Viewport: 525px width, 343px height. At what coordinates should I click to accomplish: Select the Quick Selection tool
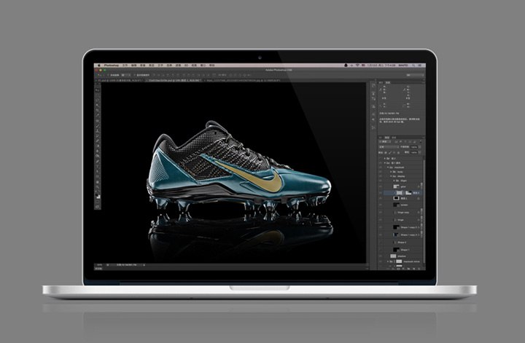pos(98,106)
